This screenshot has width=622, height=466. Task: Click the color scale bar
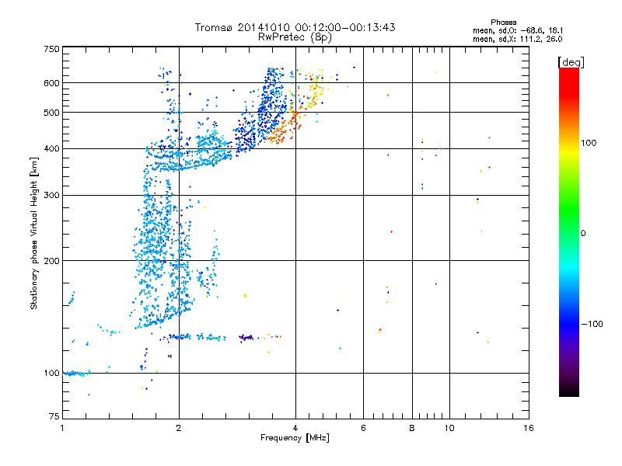pyautogui.click(x=569, y=231)
